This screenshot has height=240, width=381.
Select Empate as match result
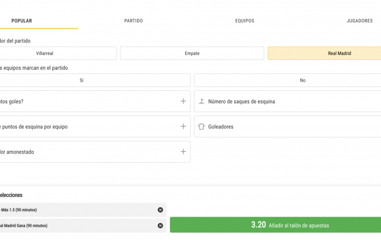[192, 53]
